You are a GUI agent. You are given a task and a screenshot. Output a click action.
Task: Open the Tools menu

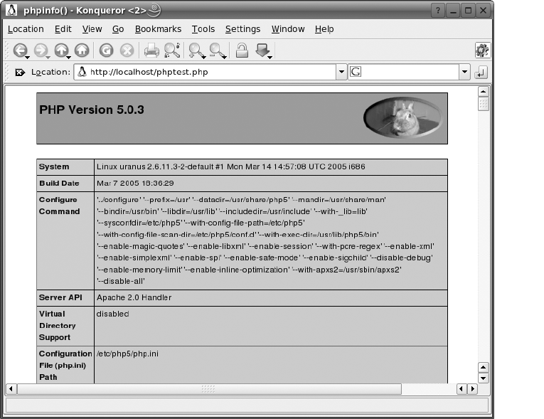point(203,29)
